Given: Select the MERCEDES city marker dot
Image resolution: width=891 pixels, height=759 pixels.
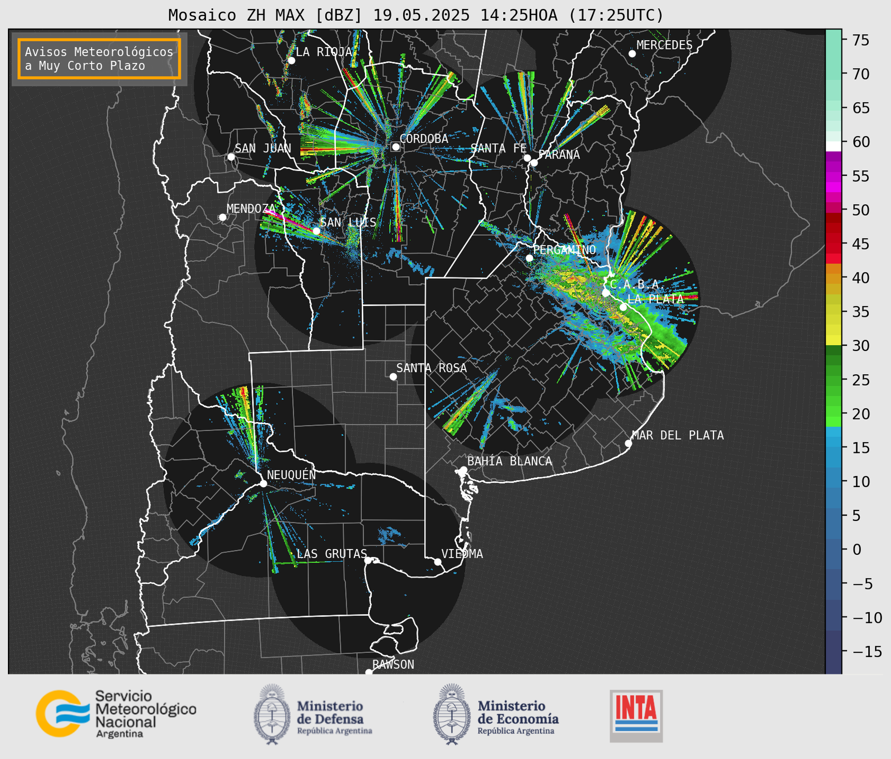Looking at the screenshot, I should [x=632, y=54].
